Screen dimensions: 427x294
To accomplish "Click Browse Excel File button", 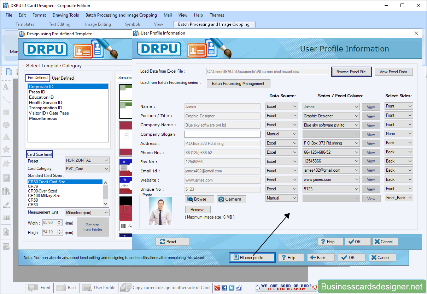I will 351,72.
